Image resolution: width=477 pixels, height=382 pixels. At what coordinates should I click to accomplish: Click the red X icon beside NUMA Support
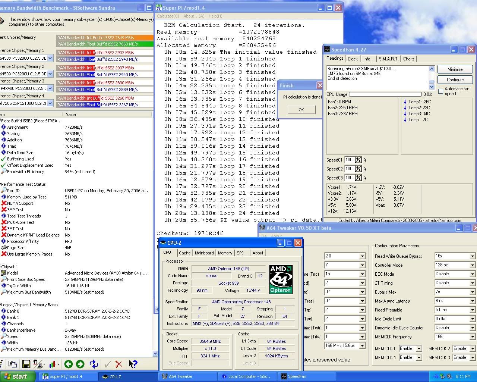(x=4, y=203)
